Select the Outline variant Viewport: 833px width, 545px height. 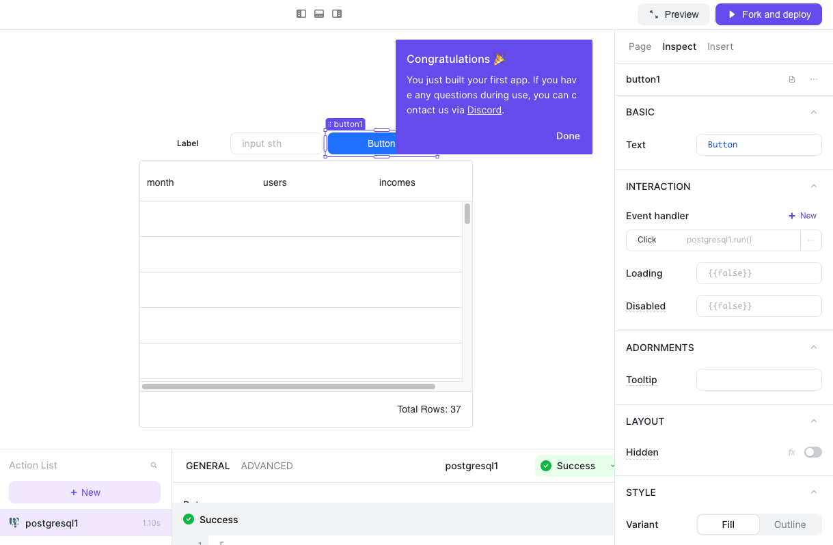click(790, 525)
